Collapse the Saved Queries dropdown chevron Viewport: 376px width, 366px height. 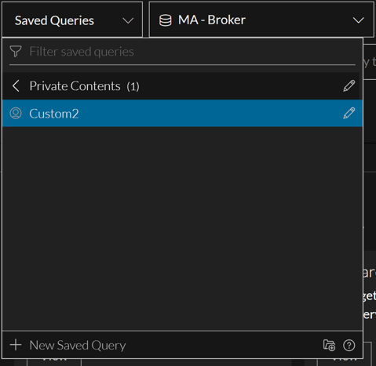(x=128, y=20)
